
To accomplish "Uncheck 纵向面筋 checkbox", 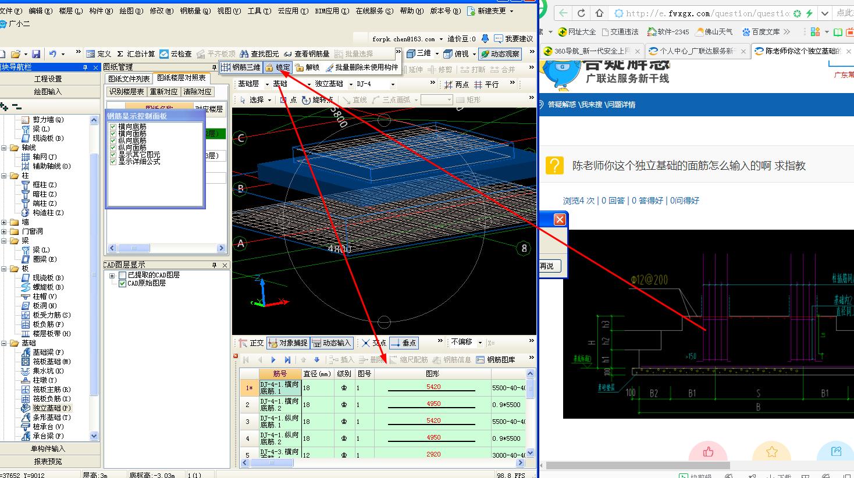I will pos(113,148).
